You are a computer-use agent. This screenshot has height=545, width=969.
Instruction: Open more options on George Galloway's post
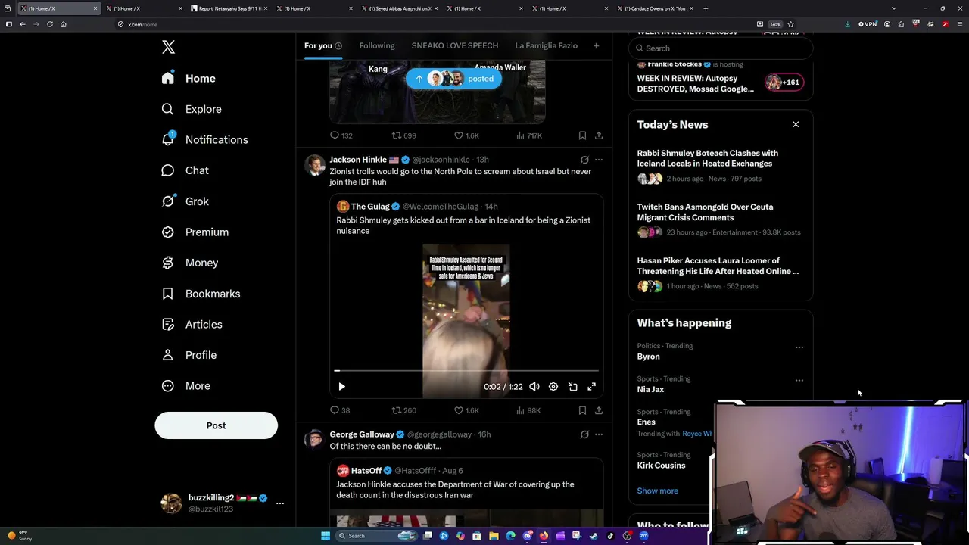pyautogui.click(x=599, y=434)
